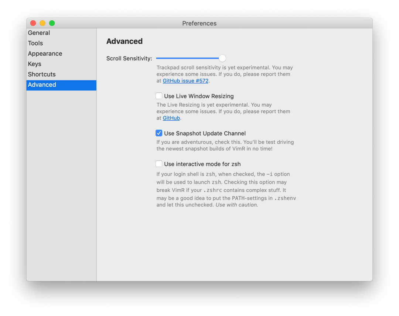The width and height of the screenshot is (399, 316).
Task: Click the 'If you are adventurous' description
Action: (225, 145)
